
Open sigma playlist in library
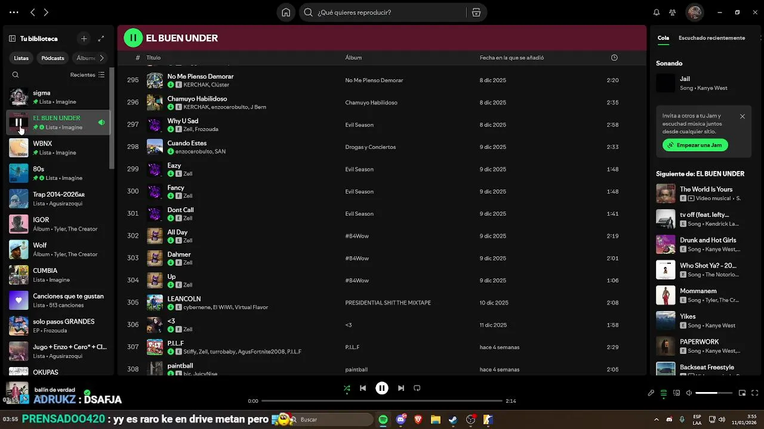[x=58, y=97]
